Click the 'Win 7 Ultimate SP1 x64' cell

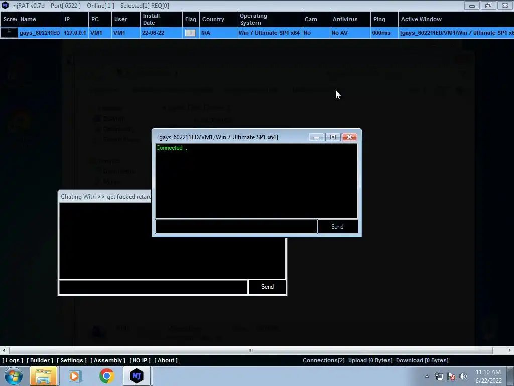click(x=270, y=33)
